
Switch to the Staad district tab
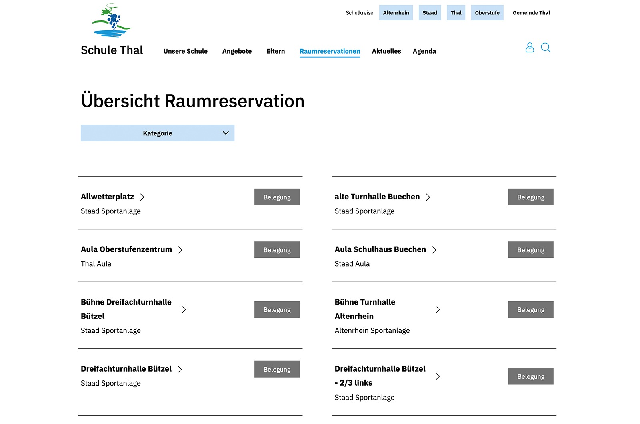tap(430, 12)
